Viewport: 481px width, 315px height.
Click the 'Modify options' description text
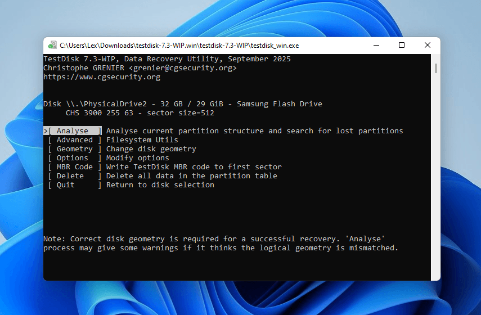pyautogui.click(x=137, y=158)
